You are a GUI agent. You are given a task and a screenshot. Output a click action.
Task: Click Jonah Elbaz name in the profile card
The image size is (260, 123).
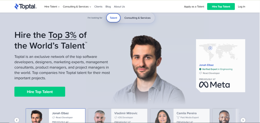tap(206, 65)
